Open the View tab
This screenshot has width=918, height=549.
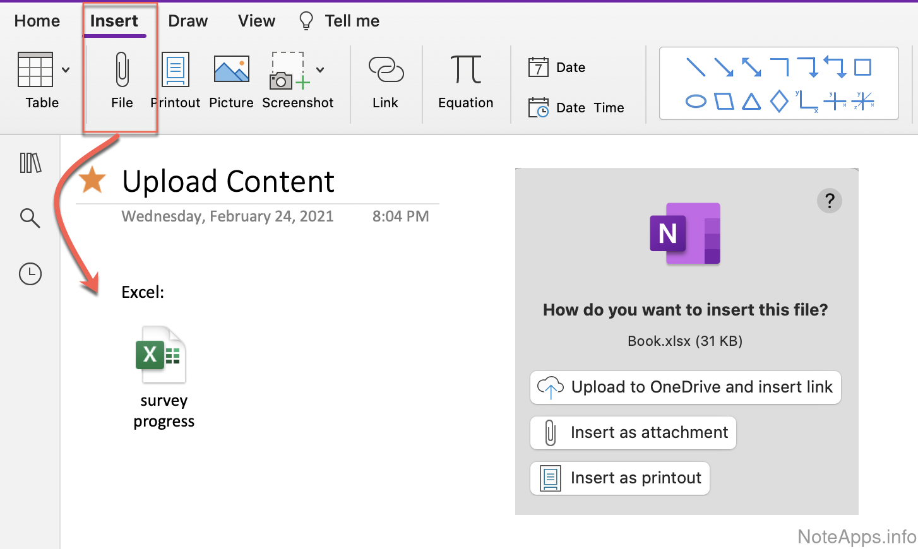(x=256, y=21)
